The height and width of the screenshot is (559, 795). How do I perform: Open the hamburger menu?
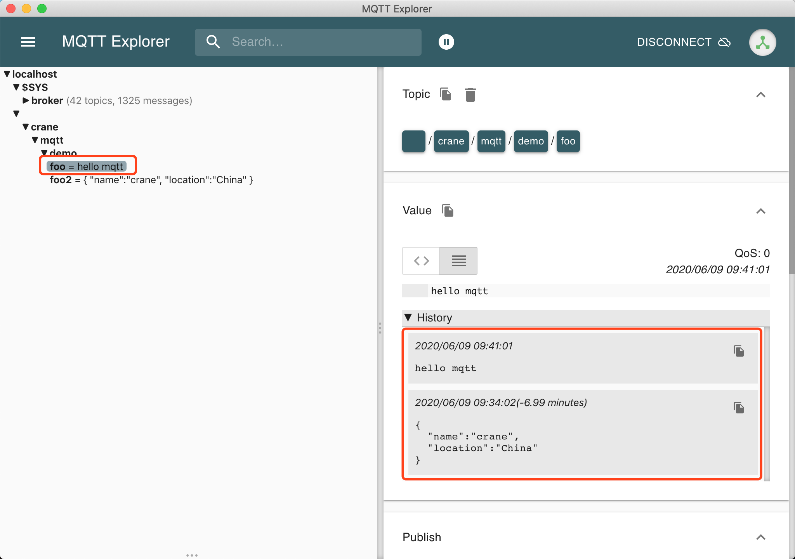(x=28, y=42)
